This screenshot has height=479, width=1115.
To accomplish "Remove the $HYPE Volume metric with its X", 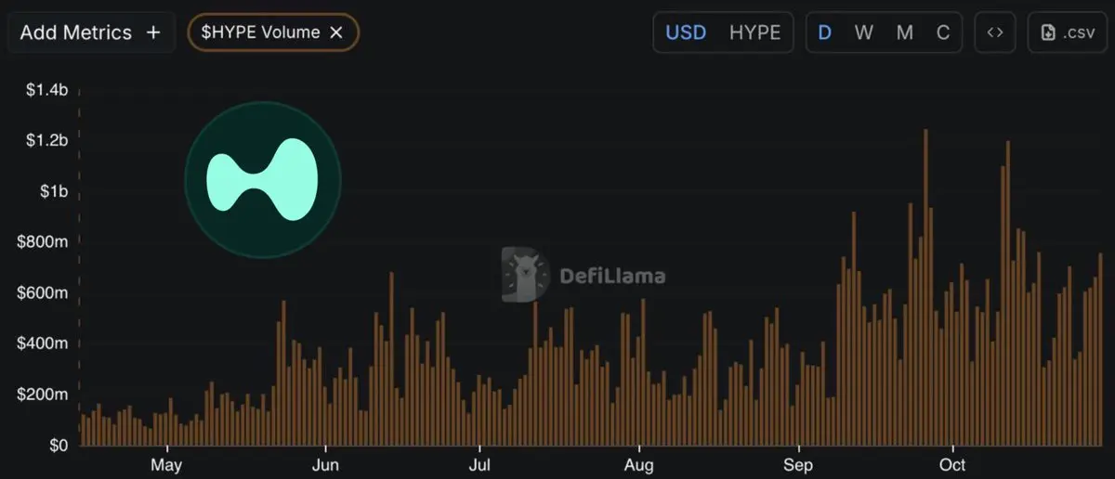I will pos(337,32).
